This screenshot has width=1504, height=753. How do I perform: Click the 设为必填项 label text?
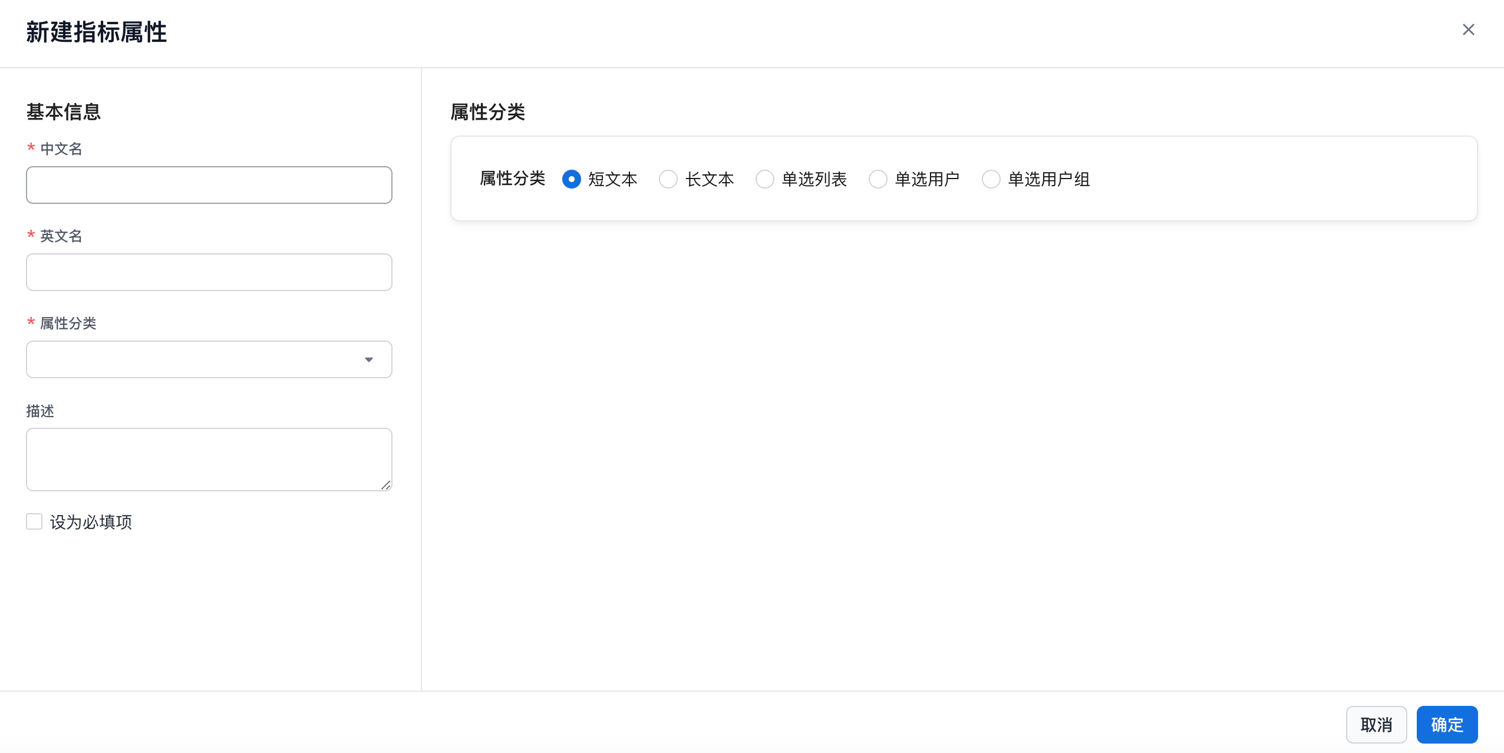[91, 522]
